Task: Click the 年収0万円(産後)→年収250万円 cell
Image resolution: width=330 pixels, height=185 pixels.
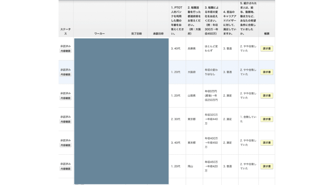Action: point(211,96)
